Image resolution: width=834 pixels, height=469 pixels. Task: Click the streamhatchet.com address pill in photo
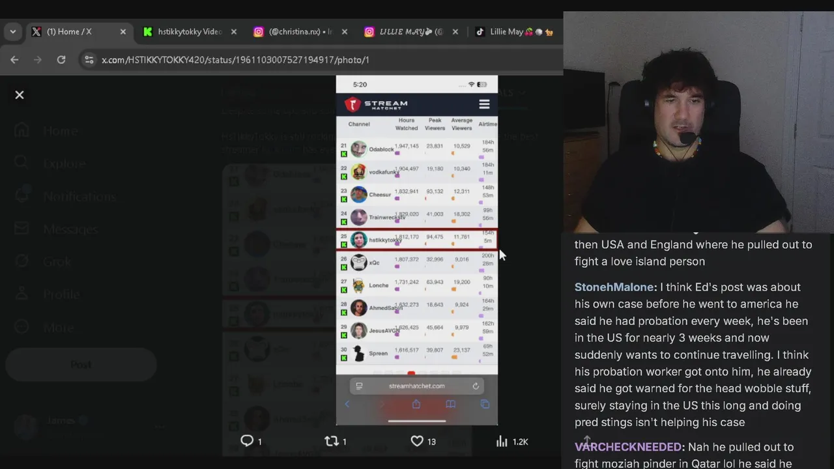click(417, 386)
